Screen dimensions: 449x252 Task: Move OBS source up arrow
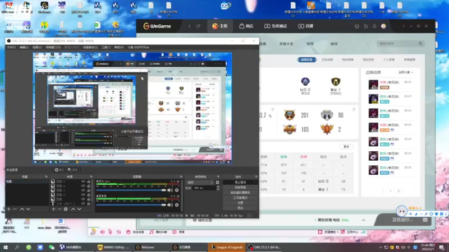[73, 209]
